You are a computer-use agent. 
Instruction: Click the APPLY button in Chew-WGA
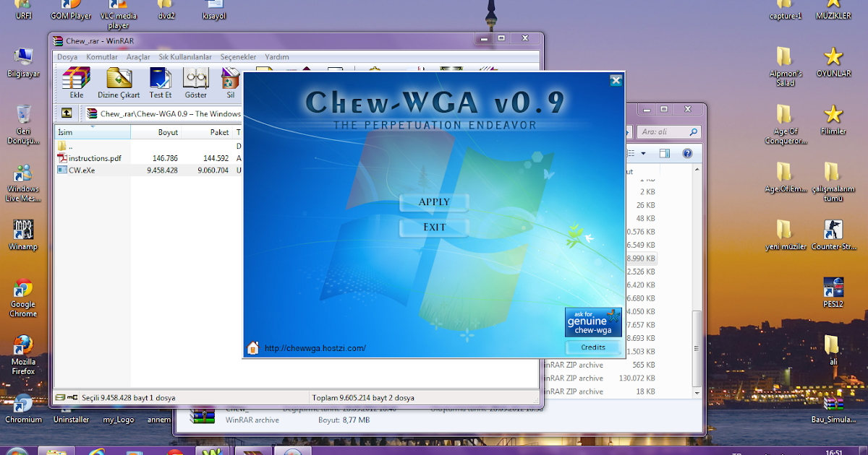[434, 202]
